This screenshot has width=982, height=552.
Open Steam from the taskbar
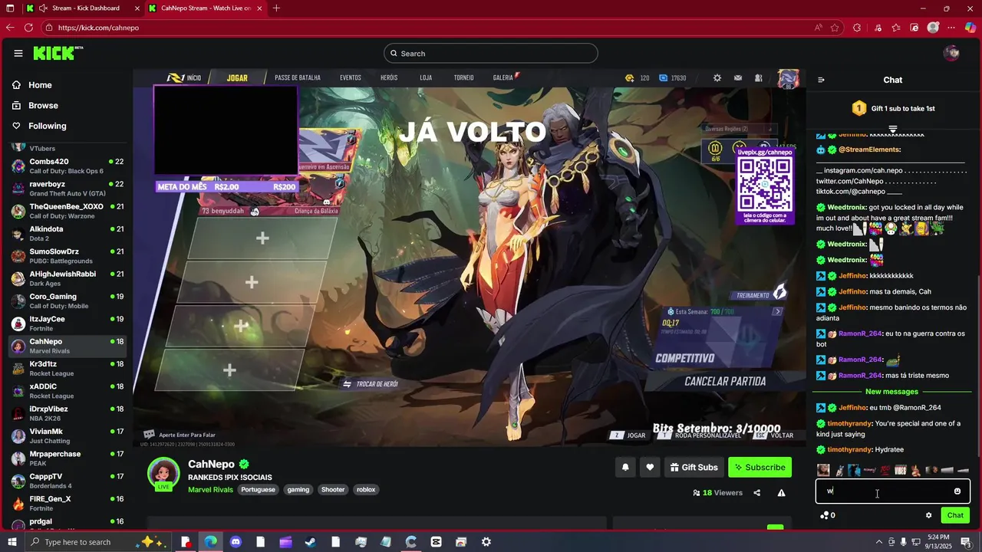coord(311,542)
